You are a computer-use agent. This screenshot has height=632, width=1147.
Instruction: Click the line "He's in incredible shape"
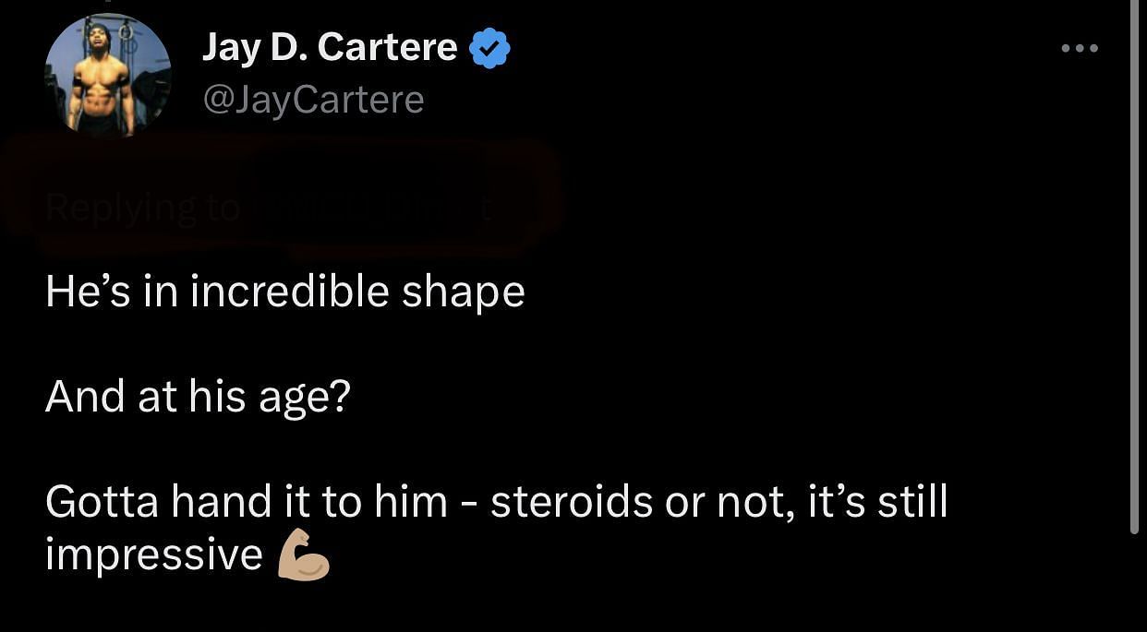[x=285, y=292]
